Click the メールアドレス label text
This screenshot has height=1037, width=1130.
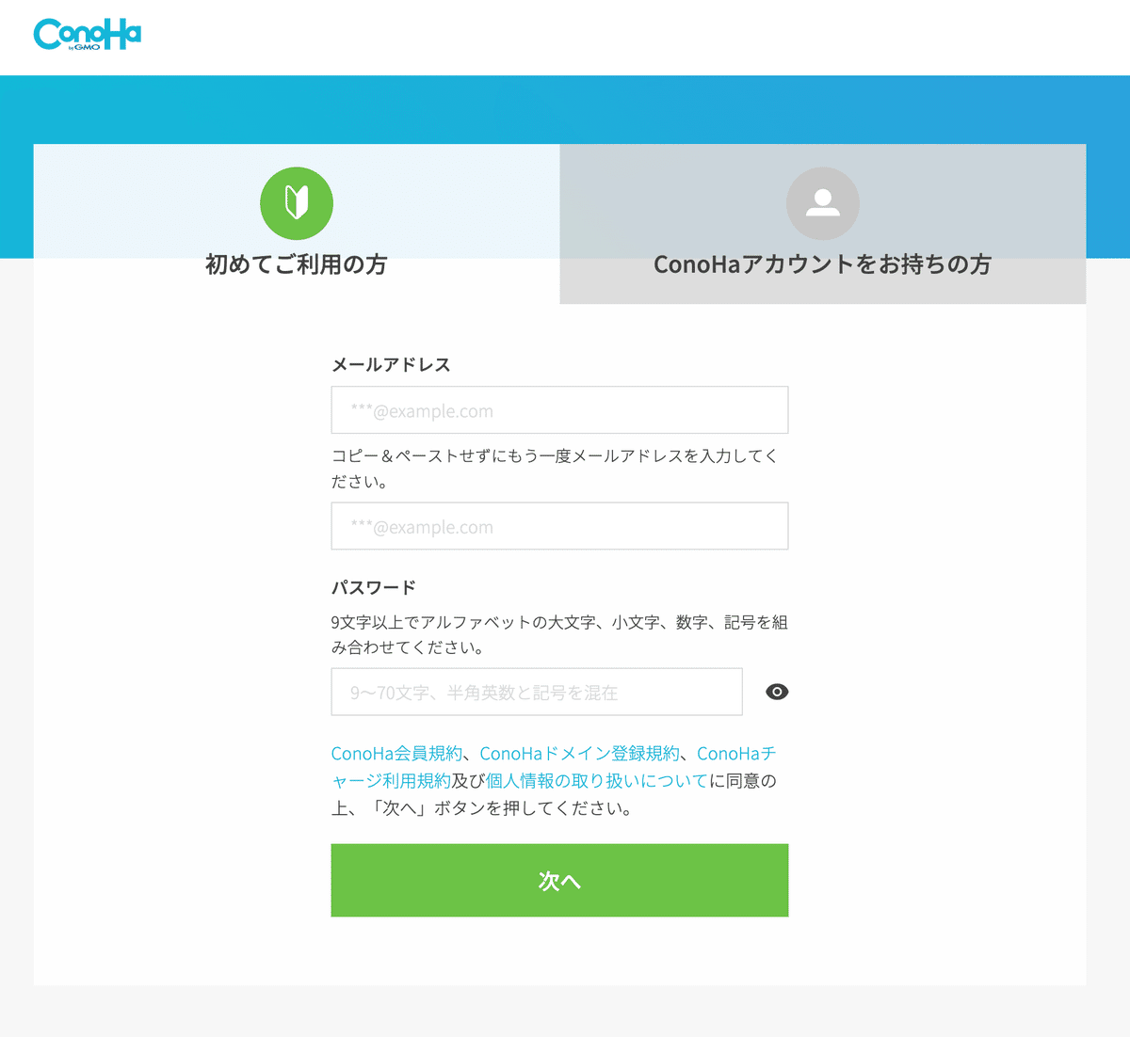point(391,365)
